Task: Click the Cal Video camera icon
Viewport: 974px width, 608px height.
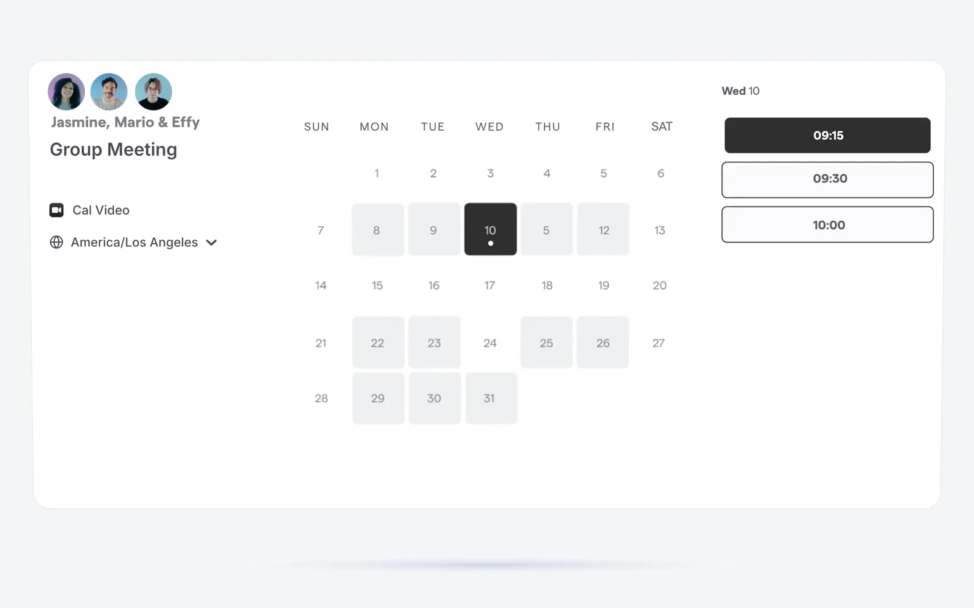Action: pos(57,210)
